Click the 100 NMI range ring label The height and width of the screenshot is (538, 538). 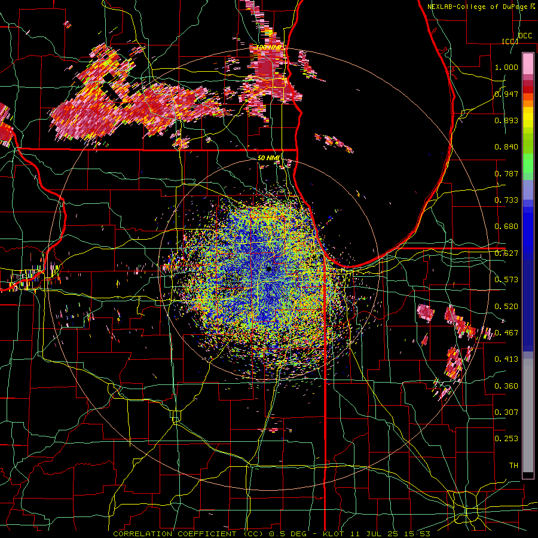click(270, 47)
